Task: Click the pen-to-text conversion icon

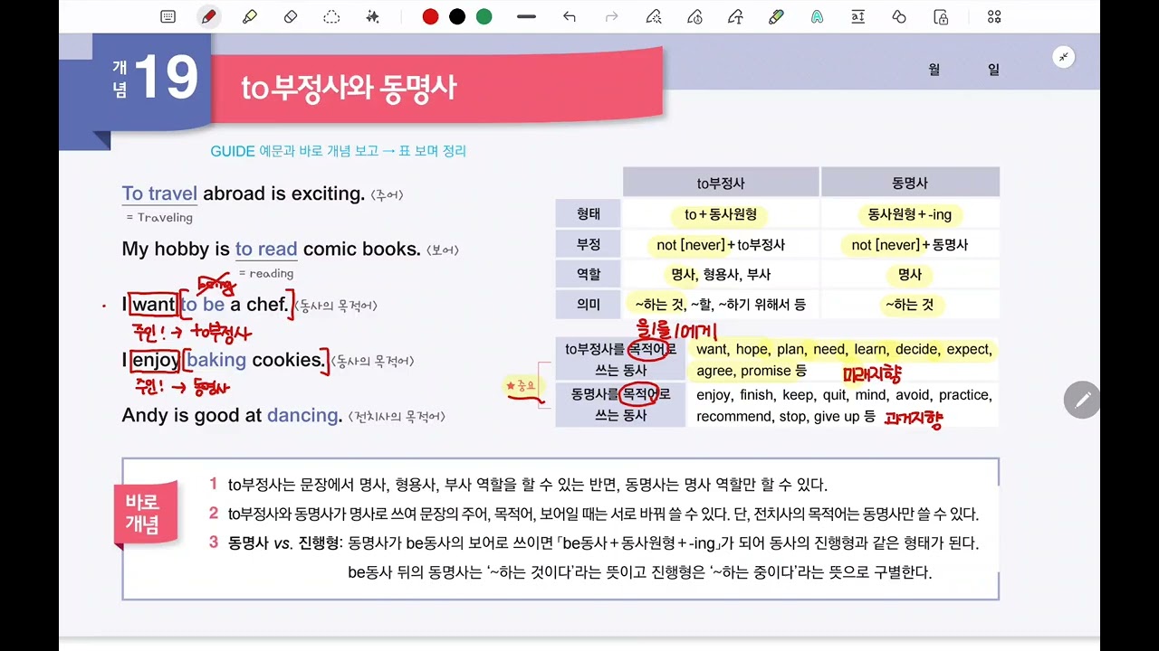Action: tap(735, 16)
